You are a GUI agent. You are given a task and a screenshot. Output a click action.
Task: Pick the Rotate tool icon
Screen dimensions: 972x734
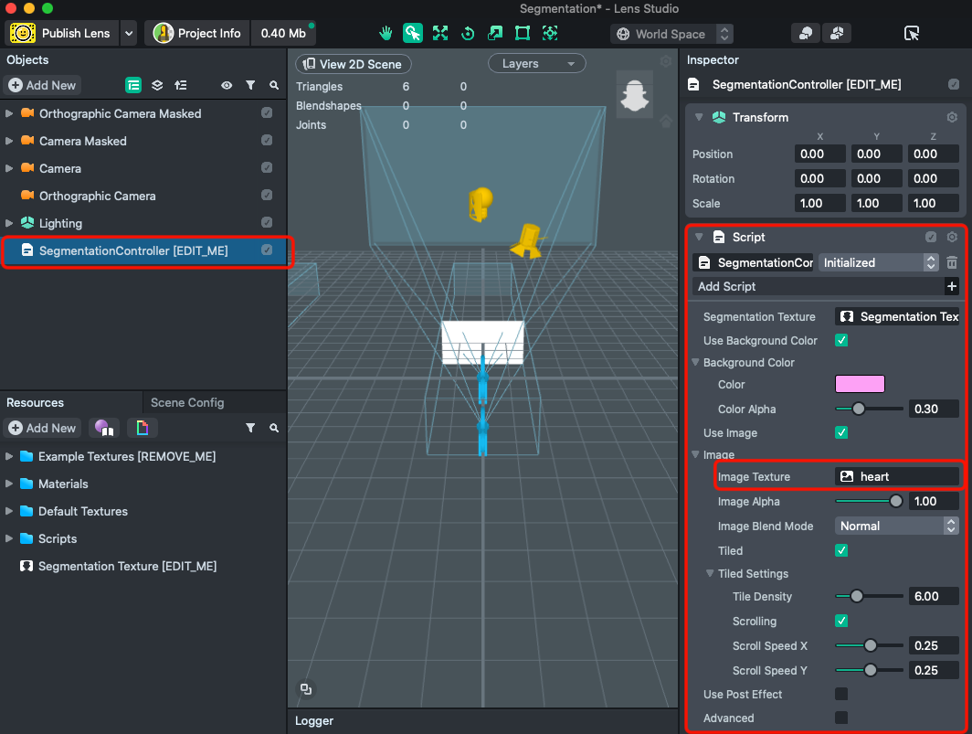(468, 34)
